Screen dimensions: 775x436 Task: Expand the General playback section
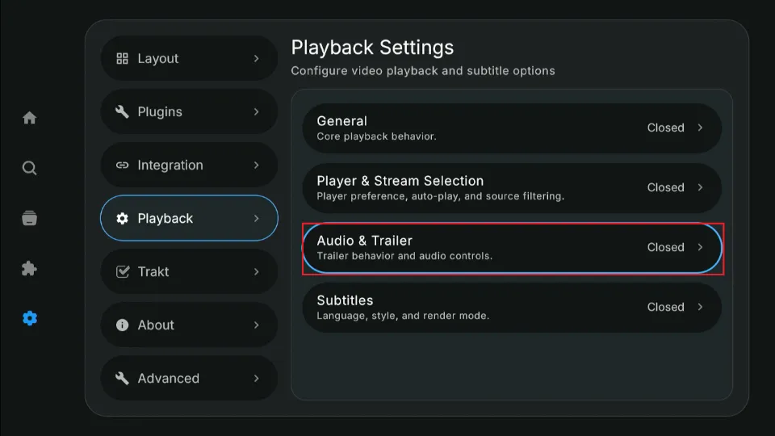point(512,128)
